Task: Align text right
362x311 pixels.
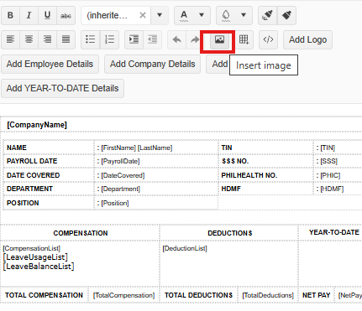Action: pos(47,39)
